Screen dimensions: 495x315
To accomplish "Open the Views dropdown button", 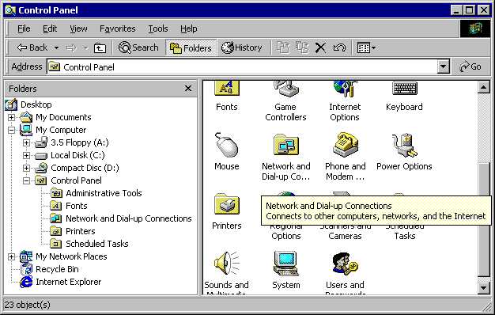I will [366, 48].
